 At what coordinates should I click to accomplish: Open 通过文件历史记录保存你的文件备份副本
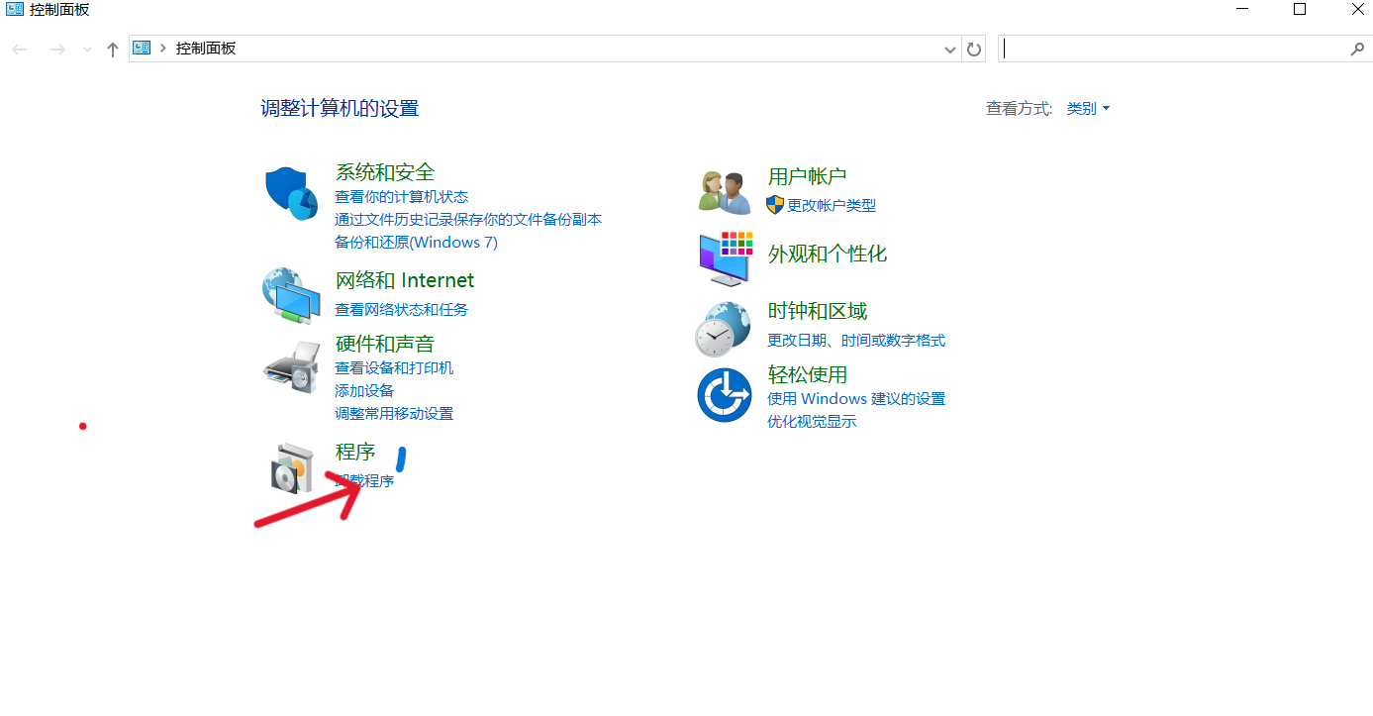pyautogui.click(x=468, y=220)
